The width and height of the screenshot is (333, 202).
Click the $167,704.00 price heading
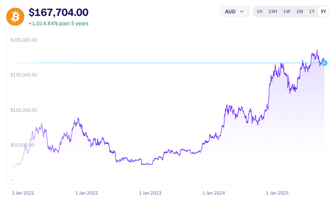click(x=58, y=13)
